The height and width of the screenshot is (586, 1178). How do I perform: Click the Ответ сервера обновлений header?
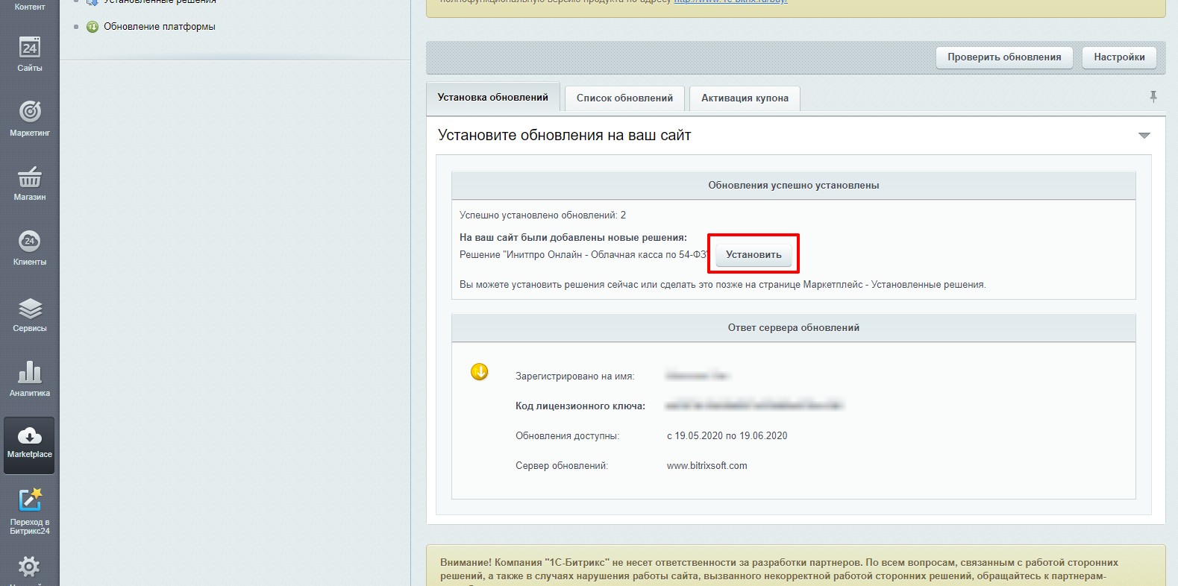[x=794, y=328]
